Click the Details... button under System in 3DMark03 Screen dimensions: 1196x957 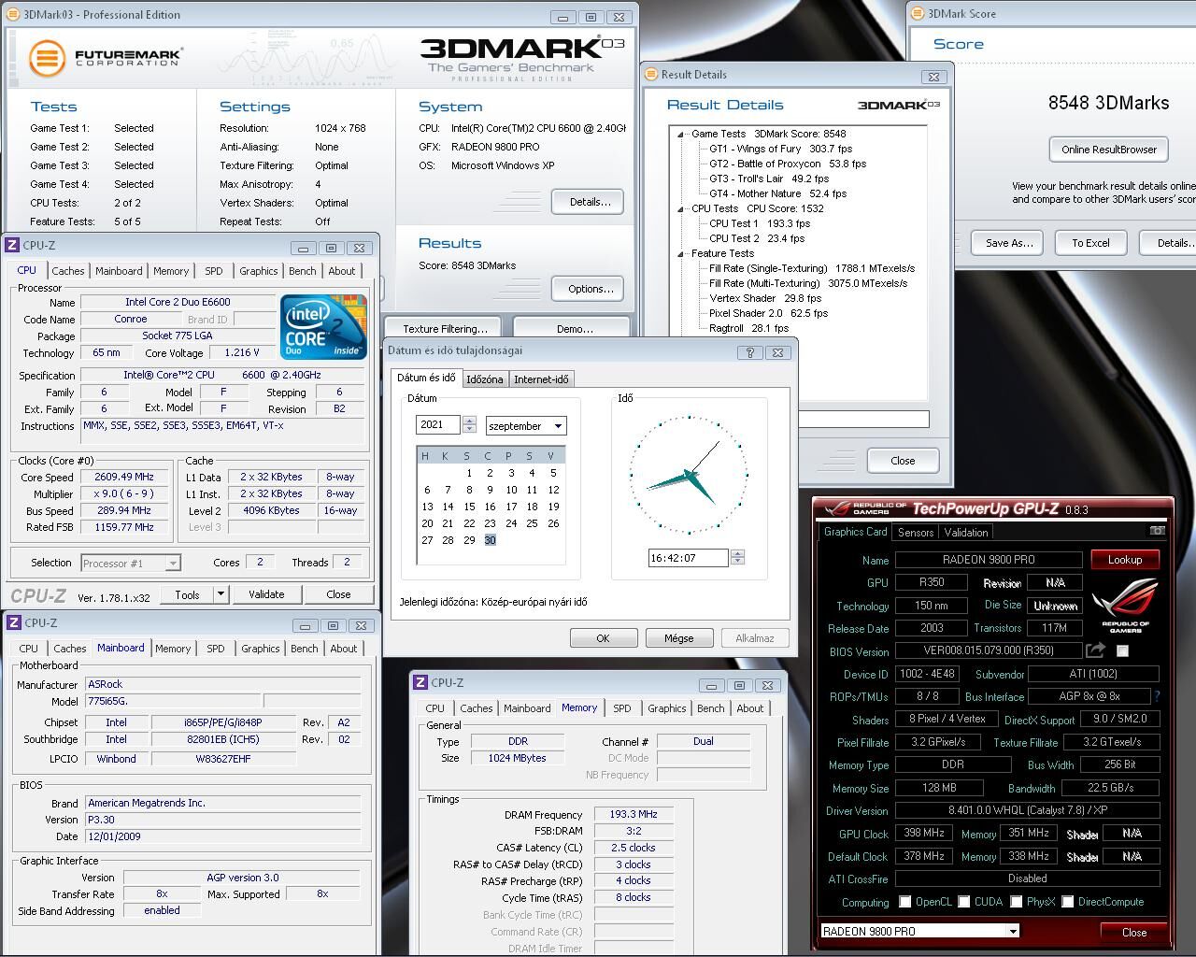(x=590, y=202)
